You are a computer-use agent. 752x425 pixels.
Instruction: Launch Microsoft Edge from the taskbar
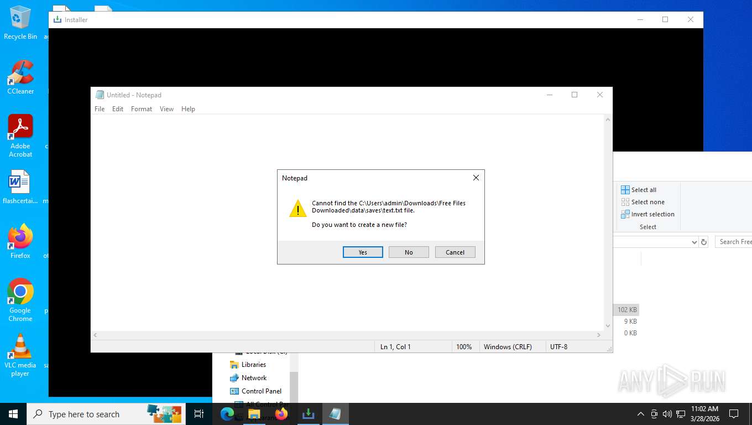pyautogui.click(x=227, y=414)
